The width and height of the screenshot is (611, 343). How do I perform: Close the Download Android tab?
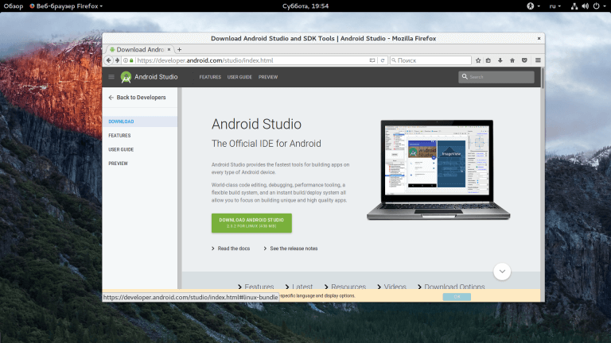(169, 49)
